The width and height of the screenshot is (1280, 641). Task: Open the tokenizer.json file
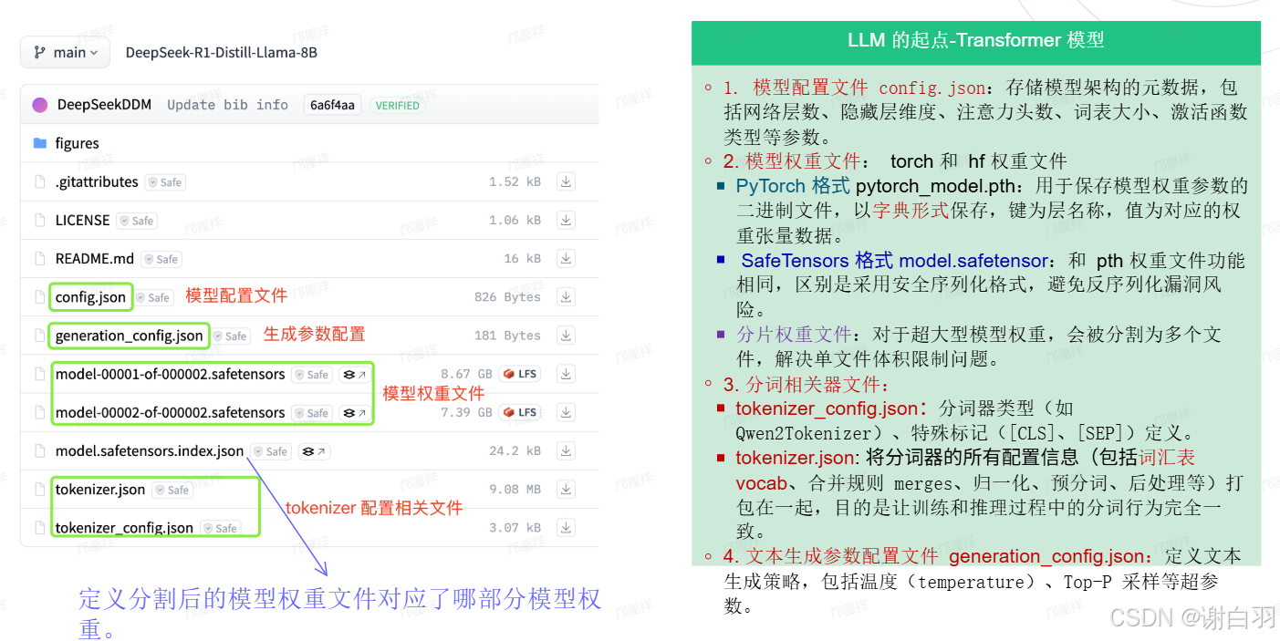click(x=100, y=489)
